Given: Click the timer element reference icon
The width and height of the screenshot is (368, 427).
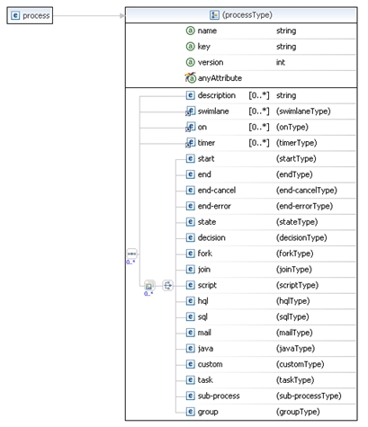Looking at the screenshot, I should 191,143.
